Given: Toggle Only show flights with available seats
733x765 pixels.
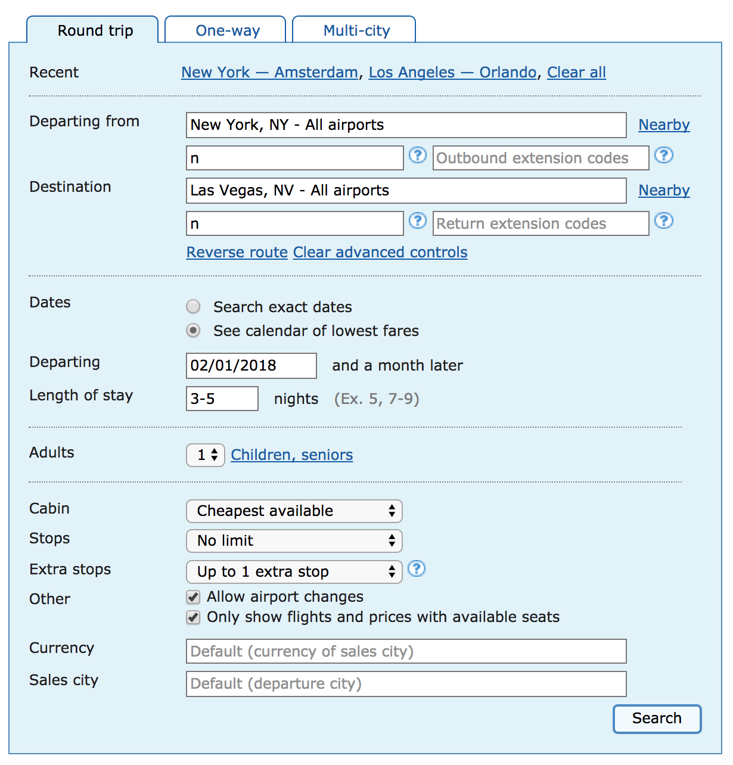Looking at the screenshot, I should [193, 617].
